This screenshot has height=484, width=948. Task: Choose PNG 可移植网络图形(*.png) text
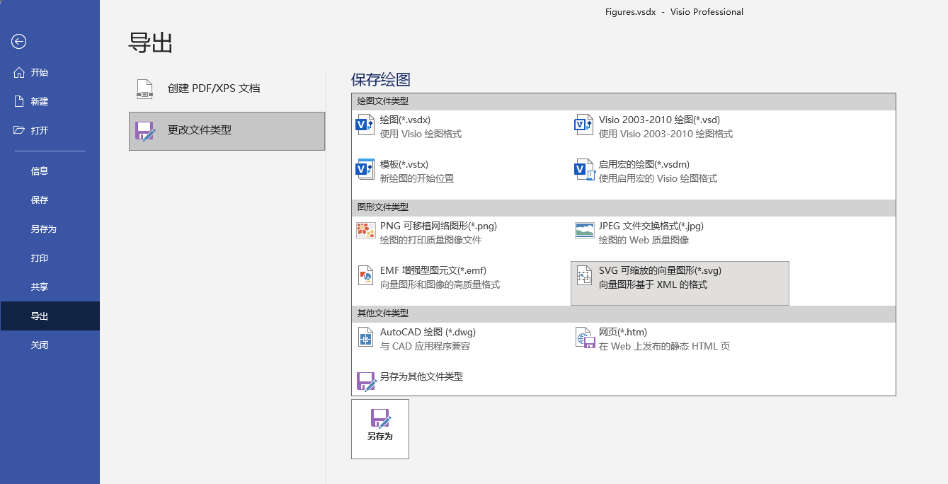(438, 226)
